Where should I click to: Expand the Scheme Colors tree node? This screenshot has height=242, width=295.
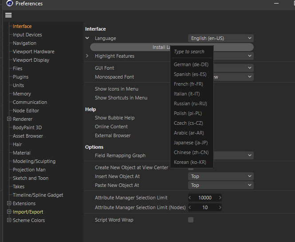pos(9,220)
